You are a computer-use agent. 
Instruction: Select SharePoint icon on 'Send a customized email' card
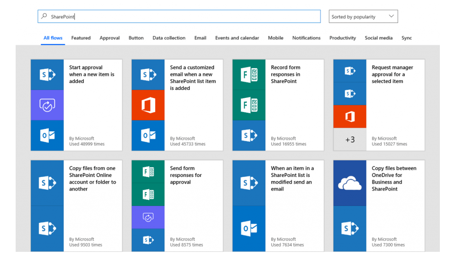click(148, 75)
